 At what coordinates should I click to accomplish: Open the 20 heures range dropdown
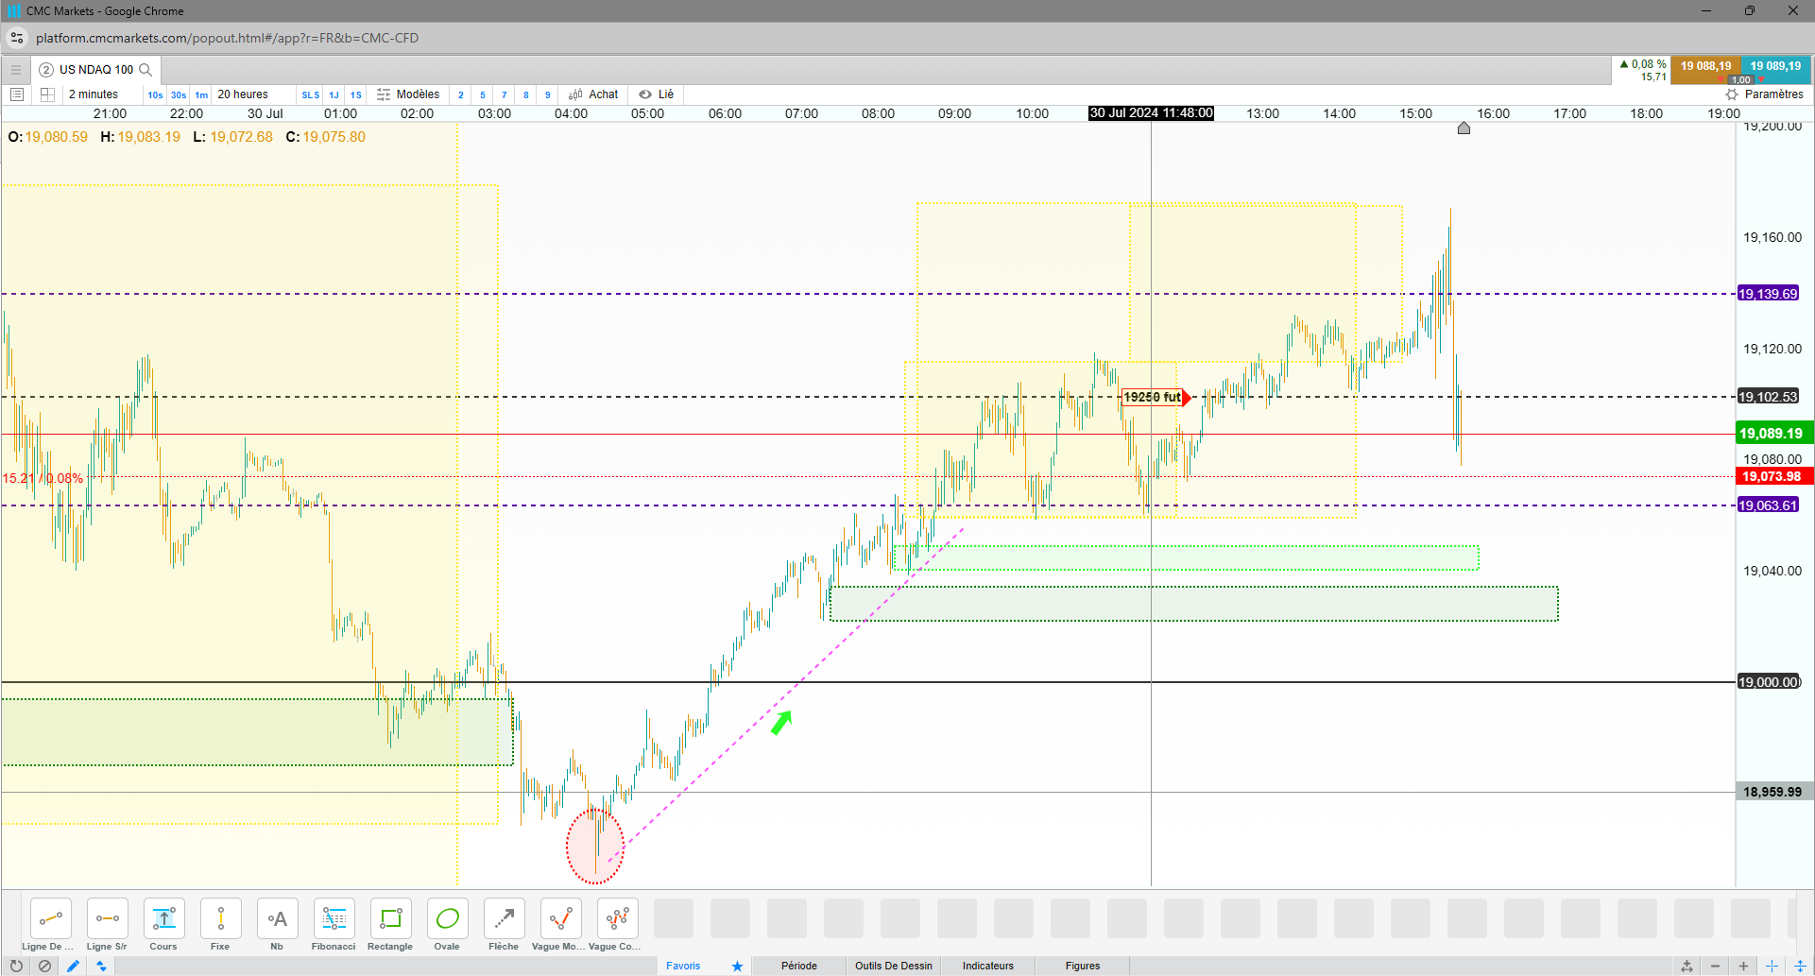(x=243, y=94)
